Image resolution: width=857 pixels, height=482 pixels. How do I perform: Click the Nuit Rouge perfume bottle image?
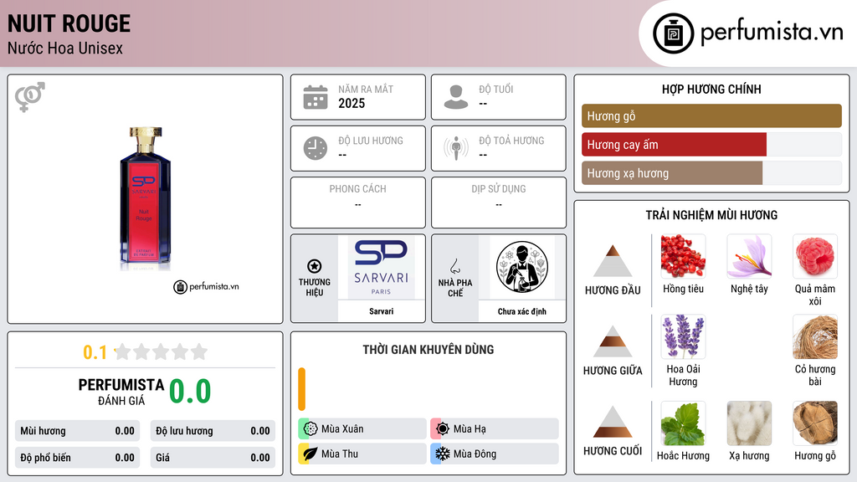tap(145, 198)
